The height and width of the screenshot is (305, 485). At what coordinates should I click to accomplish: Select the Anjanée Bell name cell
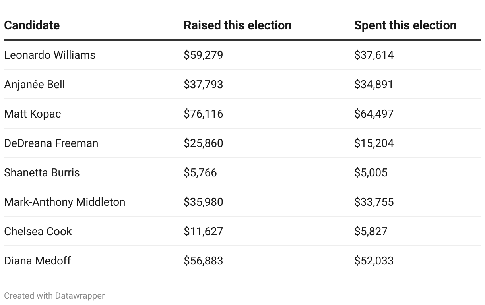pyautogui.click(x=35, y=84)
